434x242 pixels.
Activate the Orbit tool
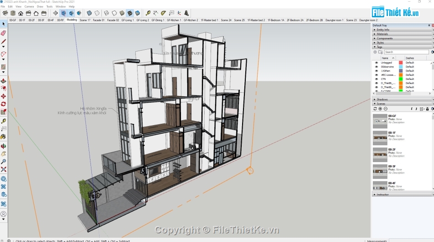(x=3, y=146)
